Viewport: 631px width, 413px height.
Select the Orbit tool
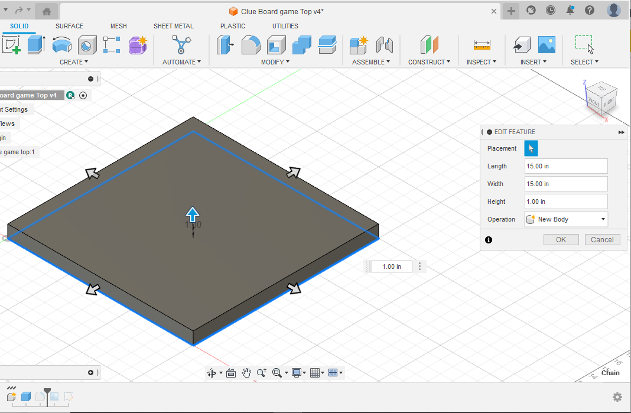(x=212, y=373)
